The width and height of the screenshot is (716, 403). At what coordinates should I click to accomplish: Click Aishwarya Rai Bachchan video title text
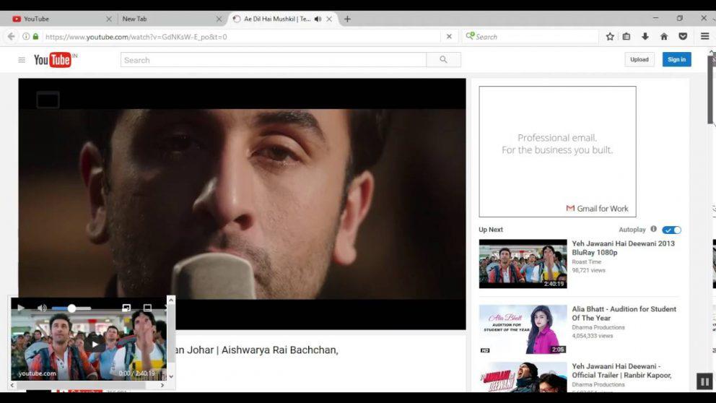[x=257, y=350]
